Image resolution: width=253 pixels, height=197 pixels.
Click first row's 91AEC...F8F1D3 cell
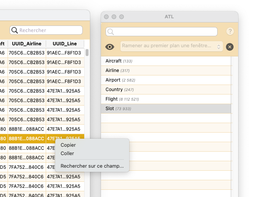tap(65, 53)
